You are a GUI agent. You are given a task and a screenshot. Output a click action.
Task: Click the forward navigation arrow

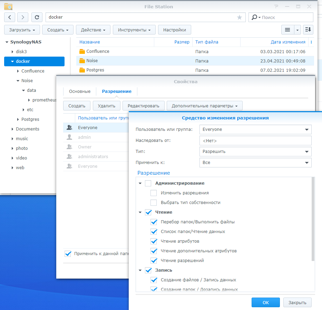(23, 17)
